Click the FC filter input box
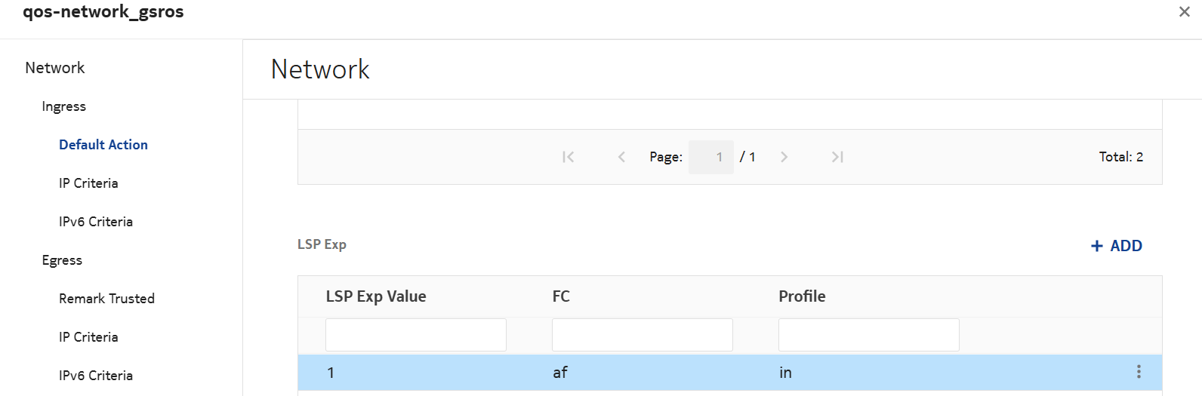The width and height of the screenshot is (1202, 396). [642, 335]
